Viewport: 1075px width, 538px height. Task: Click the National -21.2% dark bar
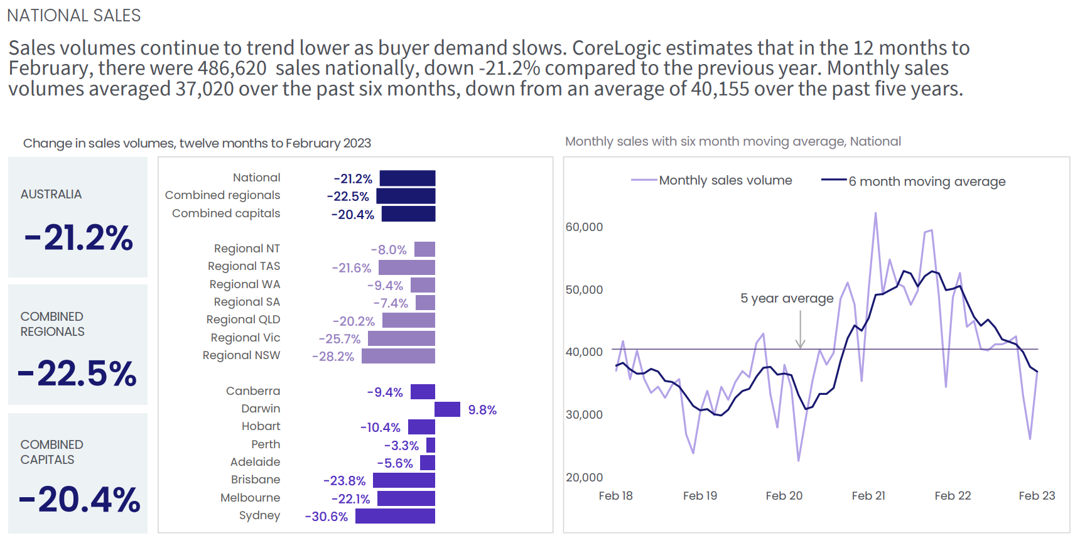pyautogui.click(x=407, y=178)
